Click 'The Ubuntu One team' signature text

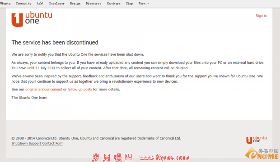pos(29,97)
